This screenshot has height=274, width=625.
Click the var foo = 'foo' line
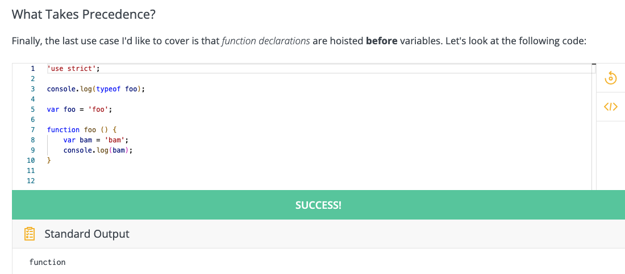click(x=80, y=109)
